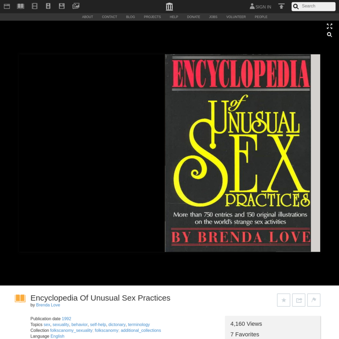Screen dimensions: 339x339
Task: Open the JOBS menu item
Action: click(x=213, y=17)
